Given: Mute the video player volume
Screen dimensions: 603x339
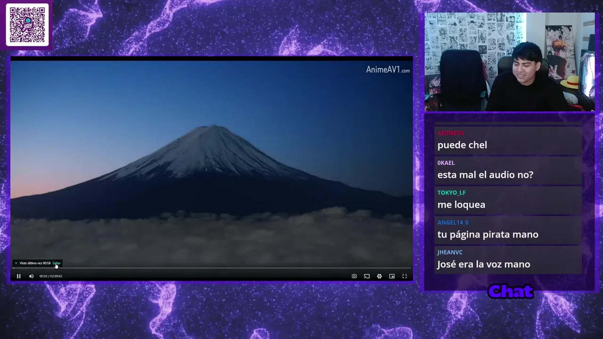Looking at the screenshot, I should 31,276.
